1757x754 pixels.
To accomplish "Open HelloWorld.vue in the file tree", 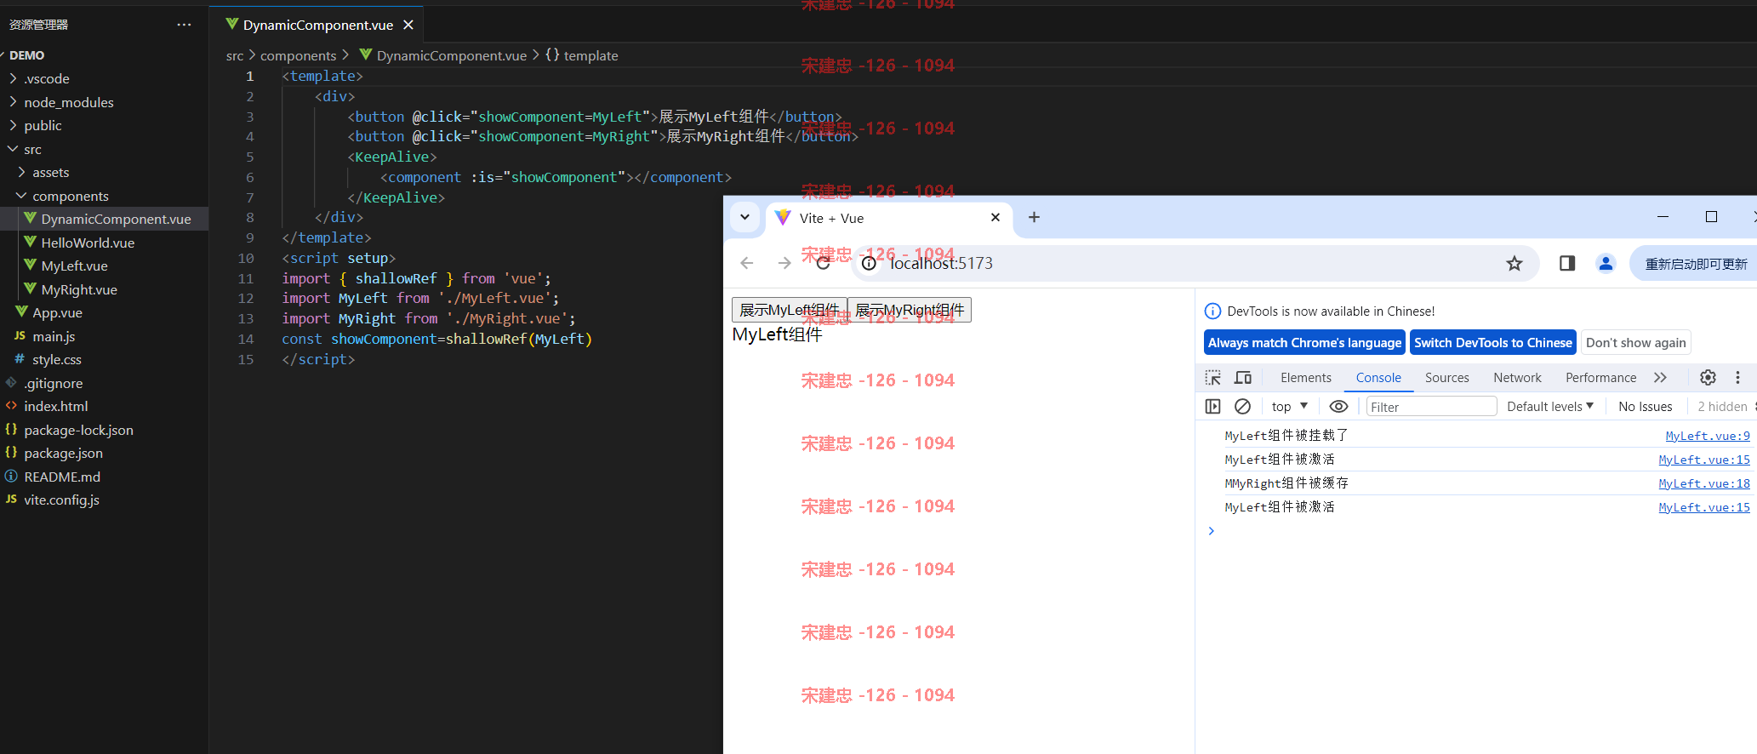I will [88, 243].
